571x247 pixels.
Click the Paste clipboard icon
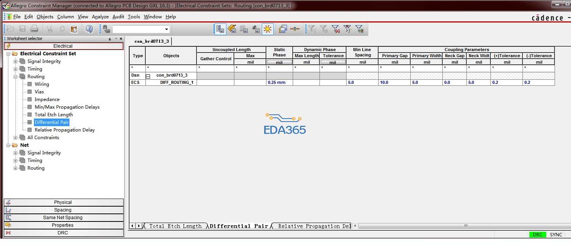74,29
